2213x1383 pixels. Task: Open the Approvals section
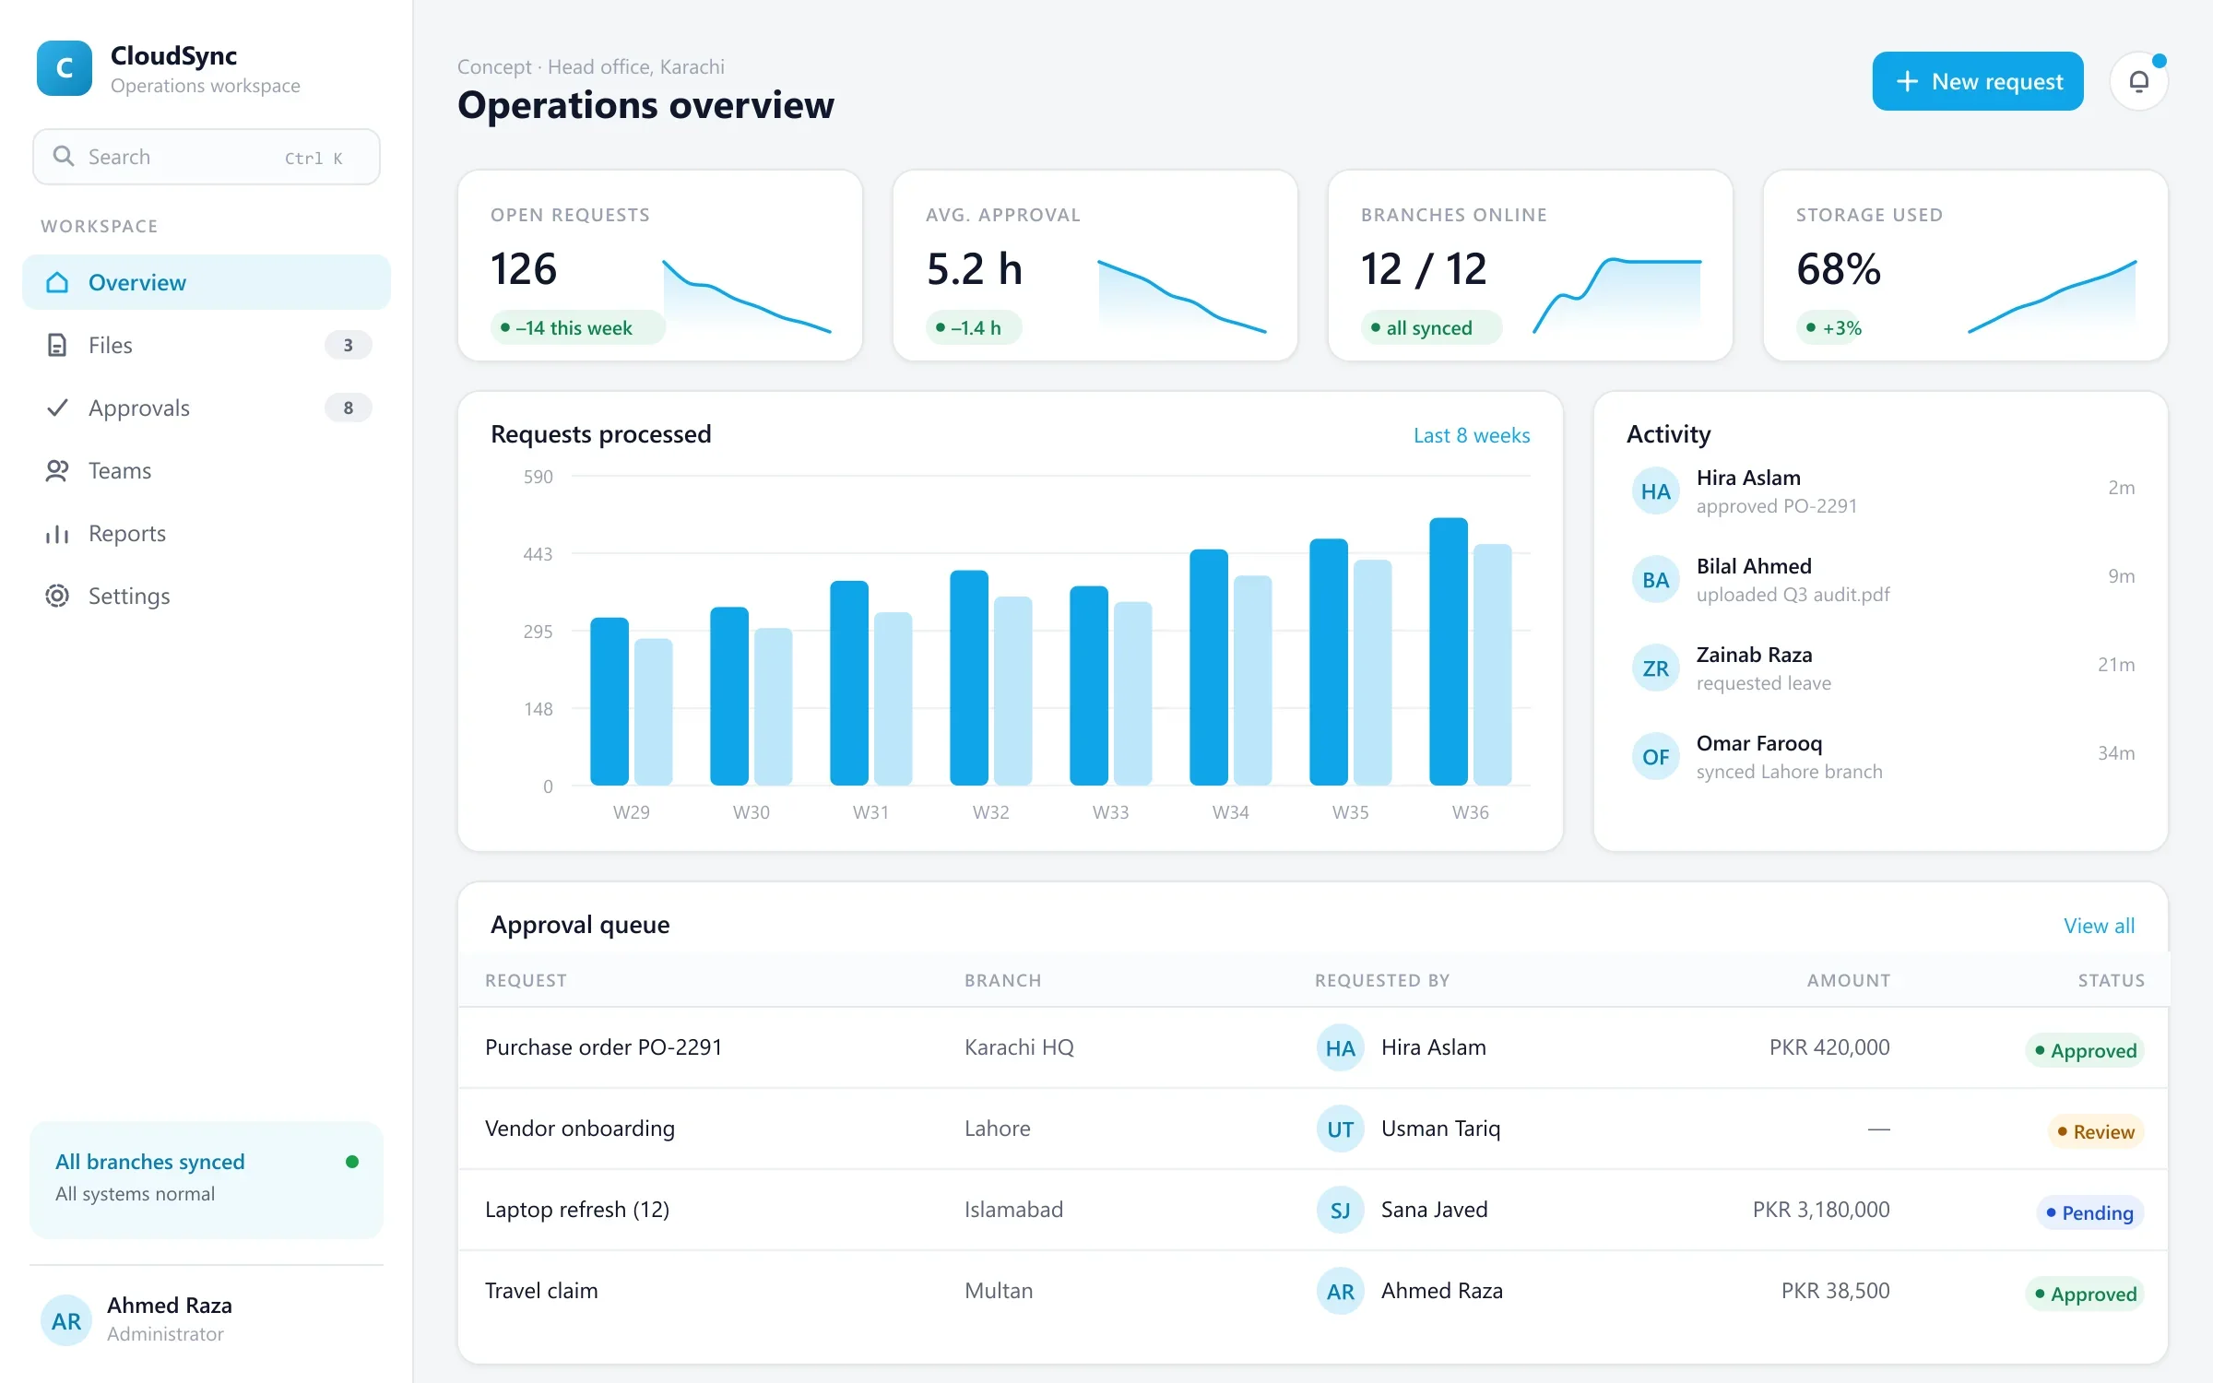[207, 408]
